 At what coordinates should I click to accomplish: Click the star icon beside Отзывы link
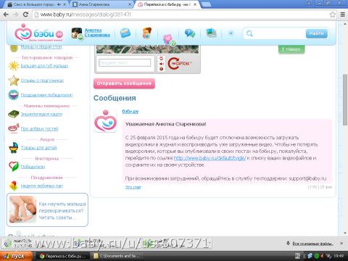click(x=14, y=80)
